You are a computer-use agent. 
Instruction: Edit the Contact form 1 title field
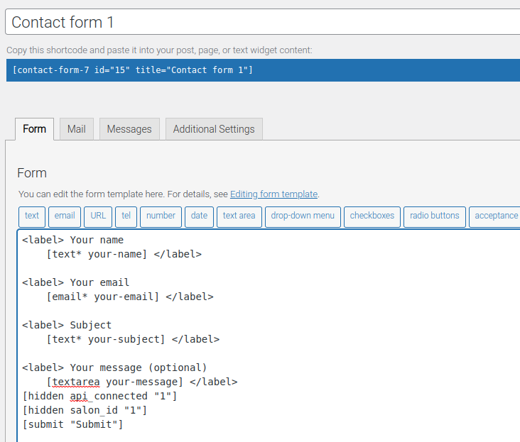tap(263, 22)
